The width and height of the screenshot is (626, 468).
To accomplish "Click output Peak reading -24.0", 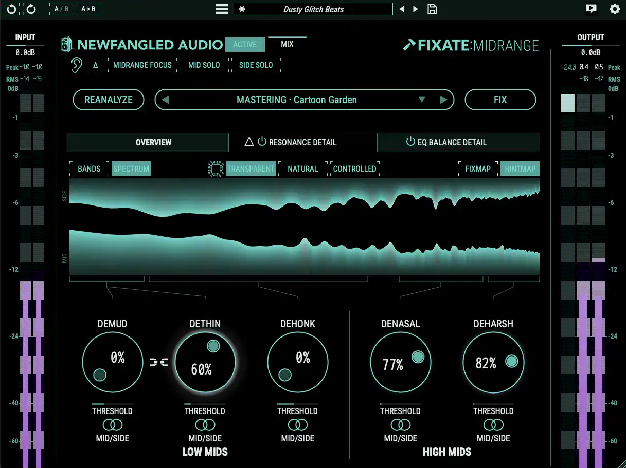I will [568, 67].
